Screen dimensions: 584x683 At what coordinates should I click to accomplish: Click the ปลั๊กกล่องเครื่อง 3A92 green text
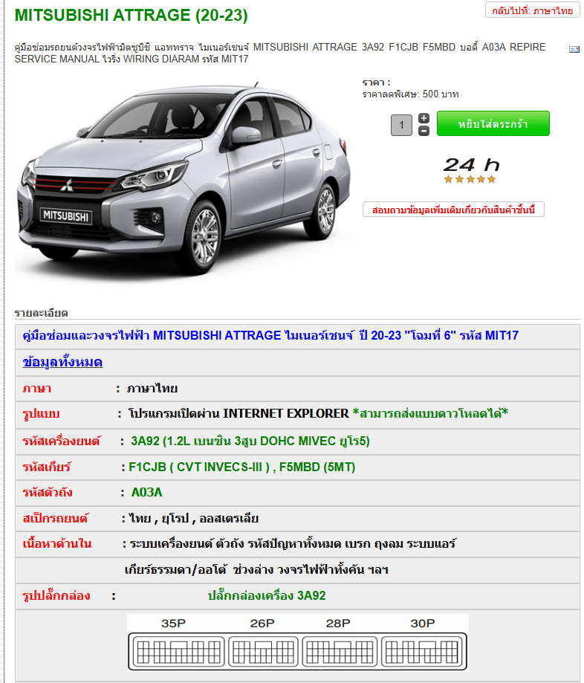267,595
